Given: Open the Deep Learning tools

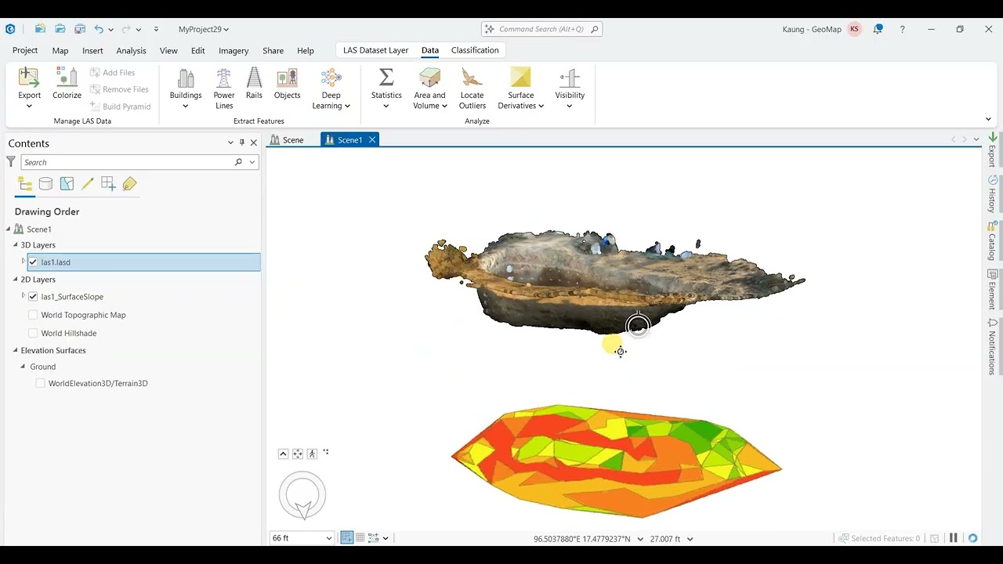Looking at the screenshot, I should (x=331, y=88).
